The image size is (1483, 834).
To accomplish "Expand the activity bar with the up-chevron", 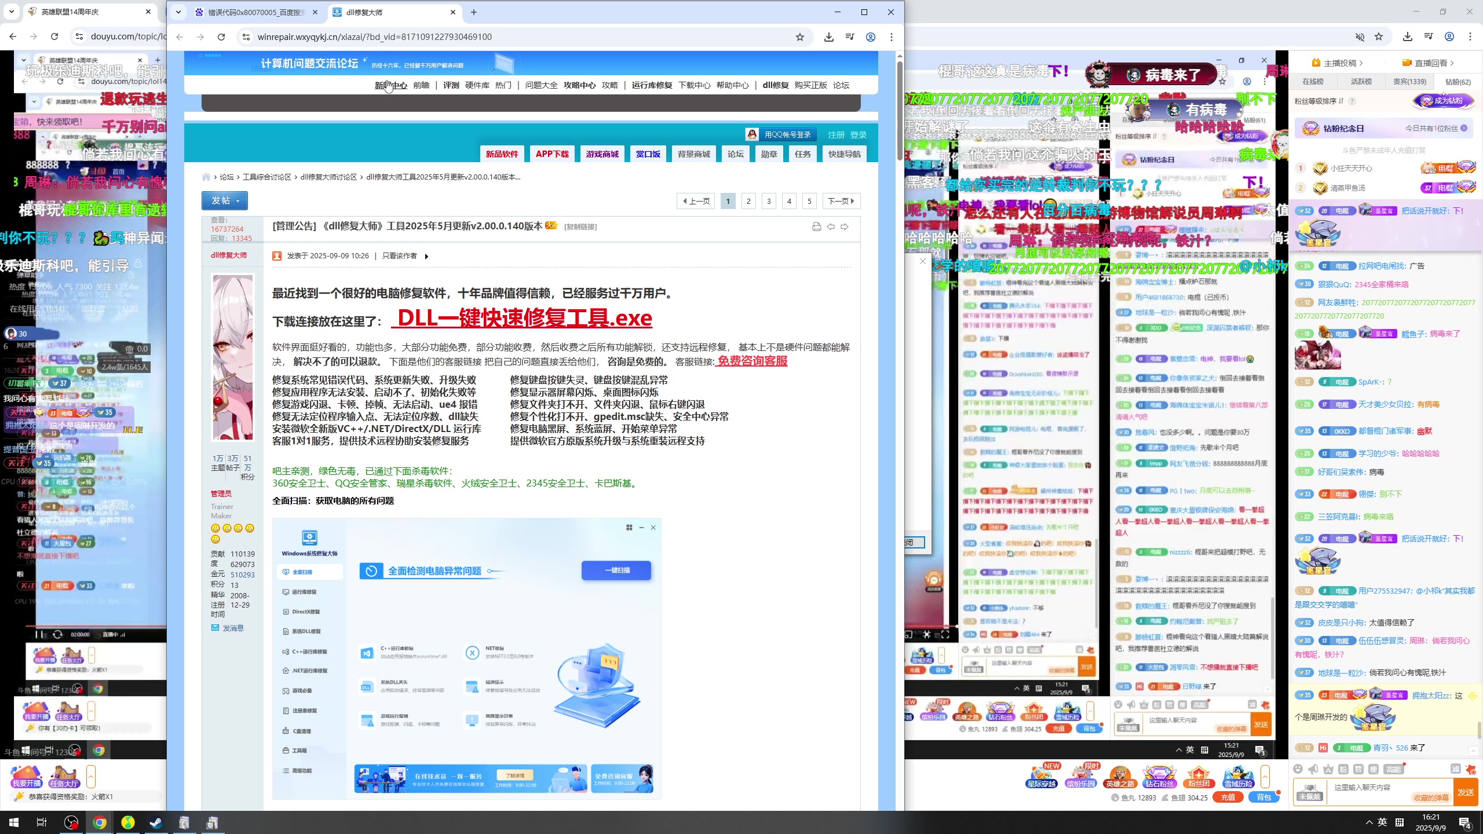I will point(1265,776).
